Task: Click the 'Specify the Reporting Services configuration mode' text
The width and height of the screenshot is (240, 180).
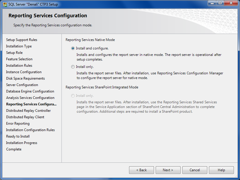Action: point(53,25)
